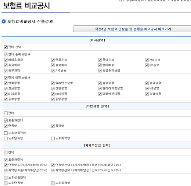Toggle the 전체 손해보험사 checkbox
This screenshot has width=191, height=186.
click(6, 54)
